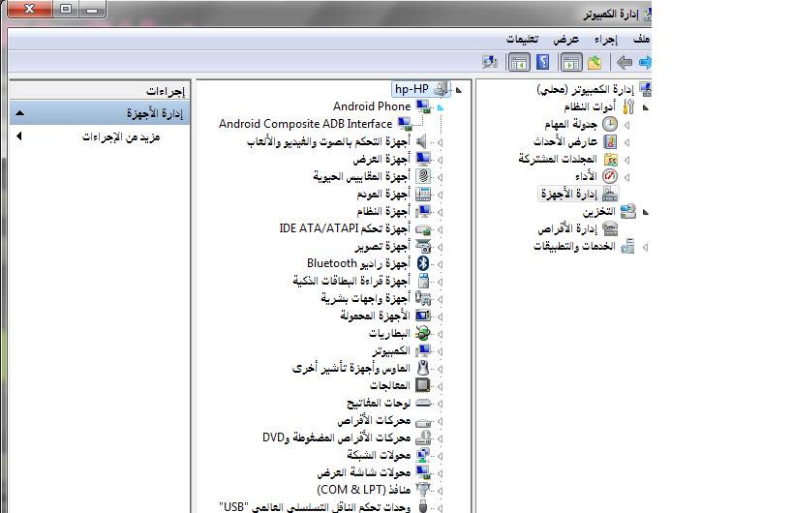
Task: Select the أجهزة واجهات بشرية entry
Action: (365, 299)
